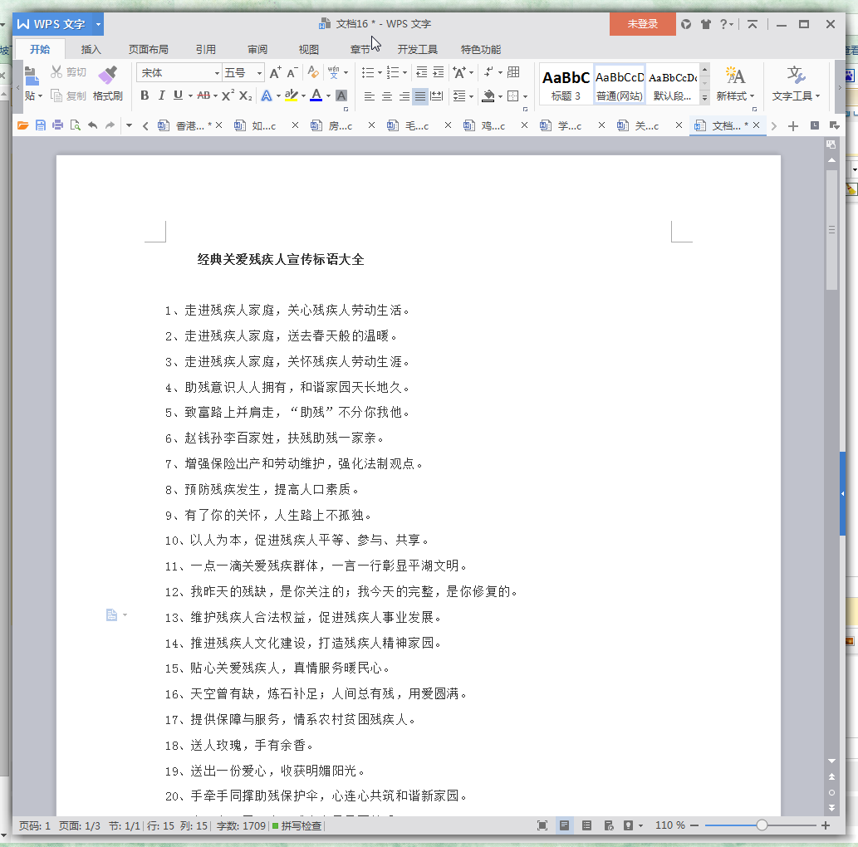Open the font size 五号 dropdown

tap(259, 73)
